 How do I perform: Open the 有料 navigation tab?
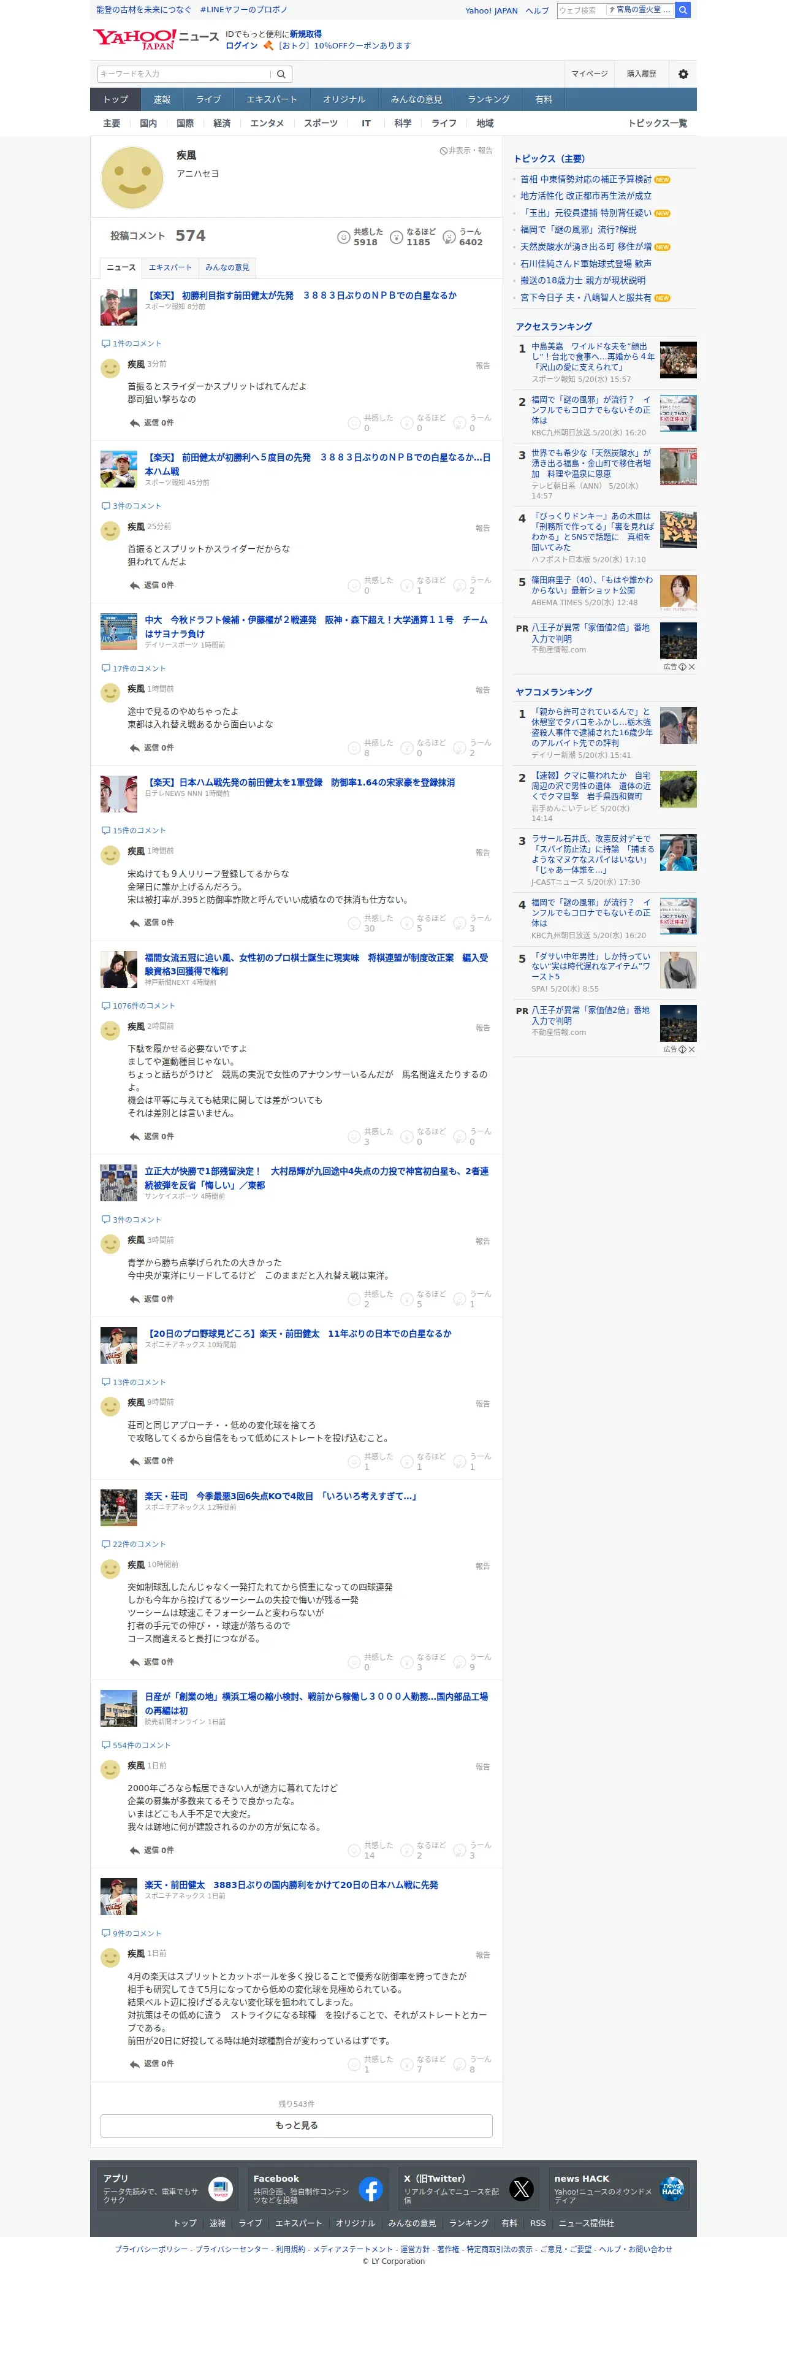point(544,99)
